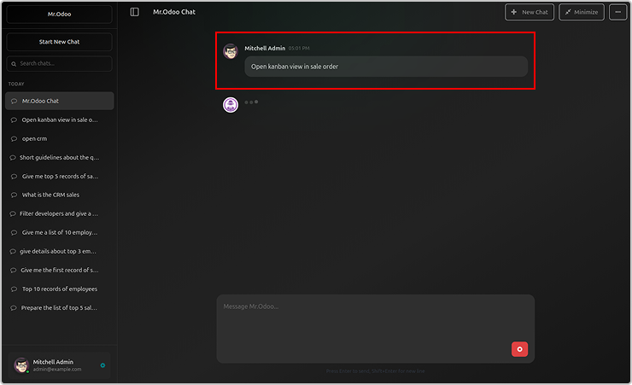Open the Mr.Odoo Chat conversation

[59, 101]
